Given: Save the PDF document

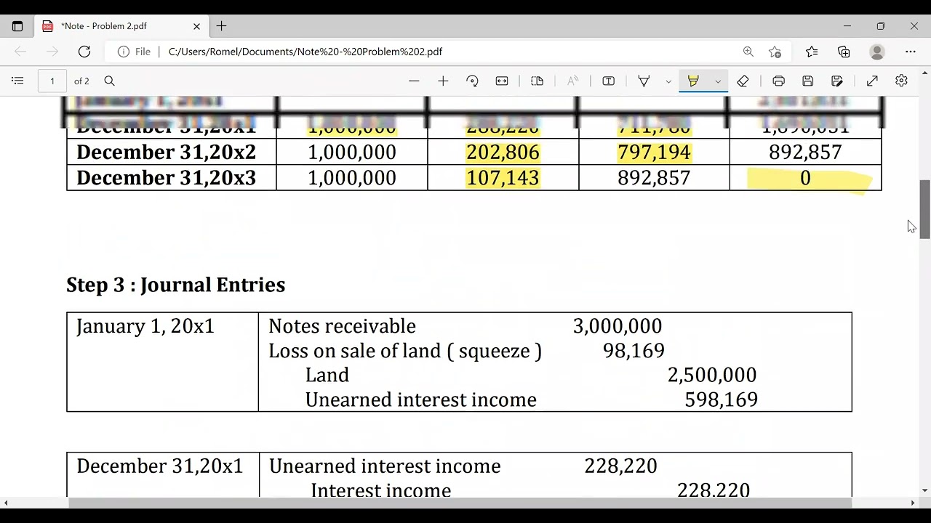Looking at the screenshot, I should (808, 81).
